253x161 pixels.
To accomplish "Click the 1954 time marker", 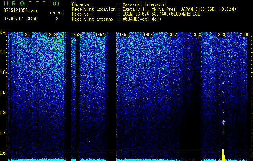I will point(100,35).
